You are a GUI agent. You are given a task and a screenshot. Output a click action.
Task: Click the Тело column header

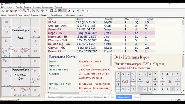62,19
